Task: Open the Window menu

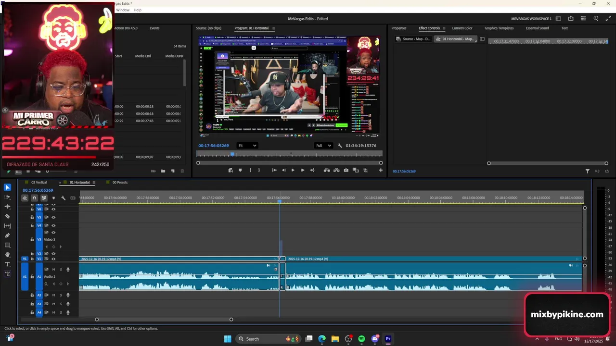Action: (x=123, y=10)
